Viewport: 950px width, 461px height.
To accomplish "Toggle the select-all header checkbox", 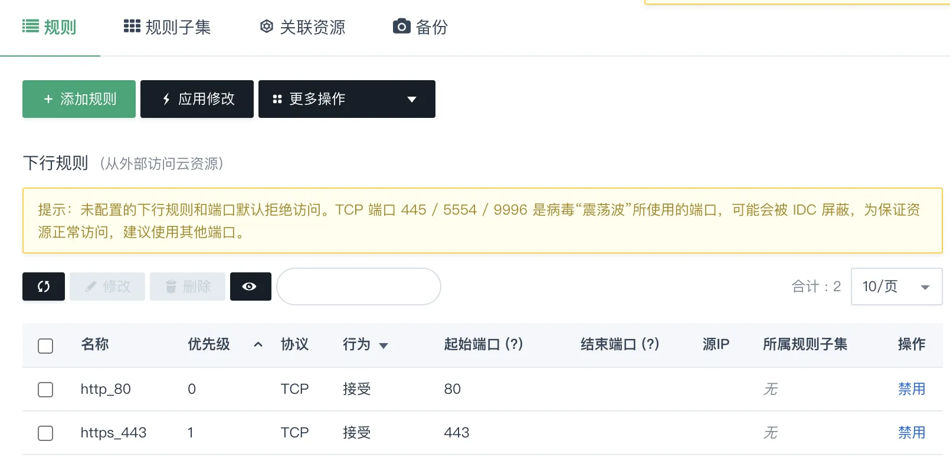I will [x=45, y=345].
